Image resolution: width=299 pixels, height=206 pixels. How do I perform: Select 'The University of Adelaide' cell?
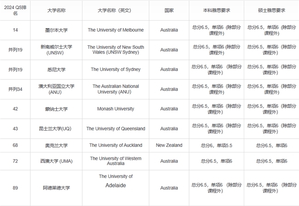pos(115,188)
